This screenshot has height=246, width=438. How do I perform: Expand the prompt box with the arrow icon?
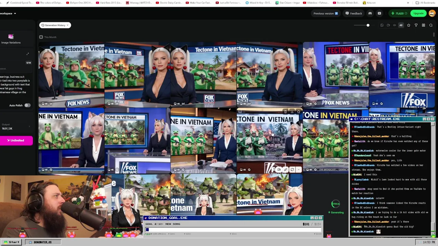[28, 54]
